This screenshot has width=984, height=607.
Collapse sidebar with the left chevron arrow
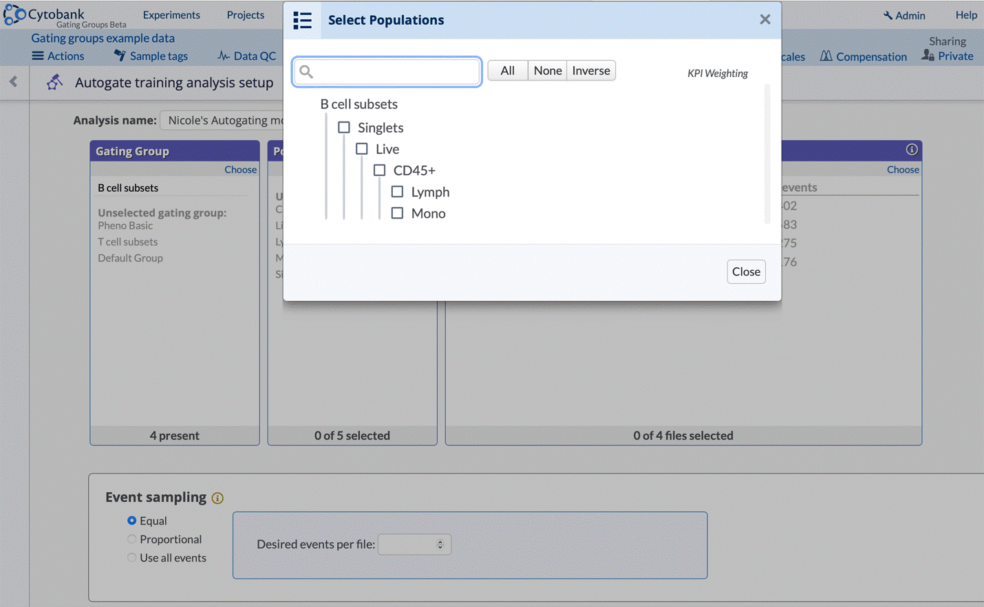(x=14, y=82)
